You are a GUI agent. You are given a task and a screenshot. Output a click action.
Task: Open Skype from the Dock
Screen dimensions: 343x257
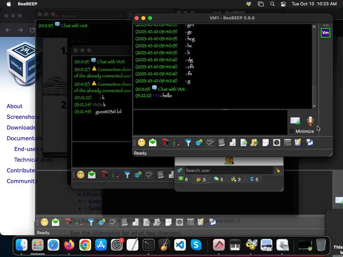(x=196, y=245)
